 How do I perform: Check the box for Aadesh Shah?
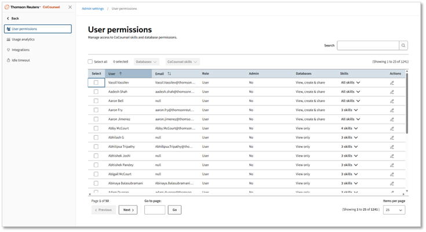pyautogui.click(x=96, y=92)
